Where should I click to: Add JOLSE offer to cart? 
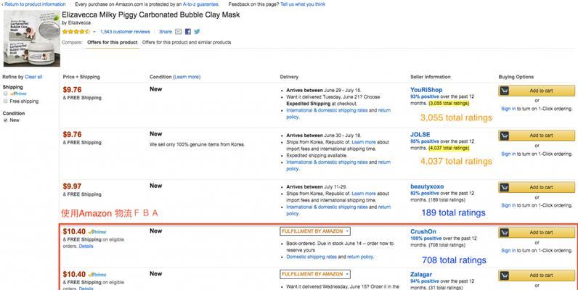click(x=537, y=136)
